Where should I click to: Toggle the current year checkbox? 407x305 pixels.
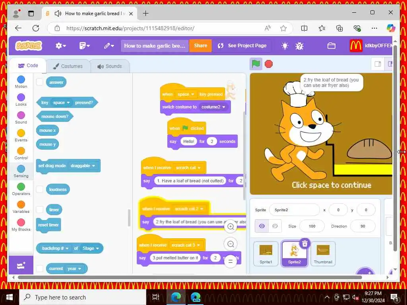pyautogui.click(x=39, y=268)
